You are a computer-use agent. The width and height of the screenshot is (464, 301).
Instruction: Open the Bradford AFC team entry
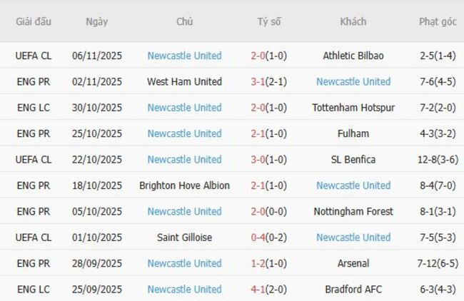(353, 289)
